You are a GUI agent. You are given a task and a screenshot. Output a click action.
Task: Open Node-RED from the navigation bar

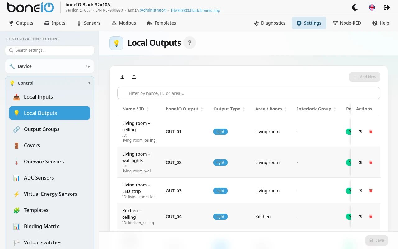point(347,23)
